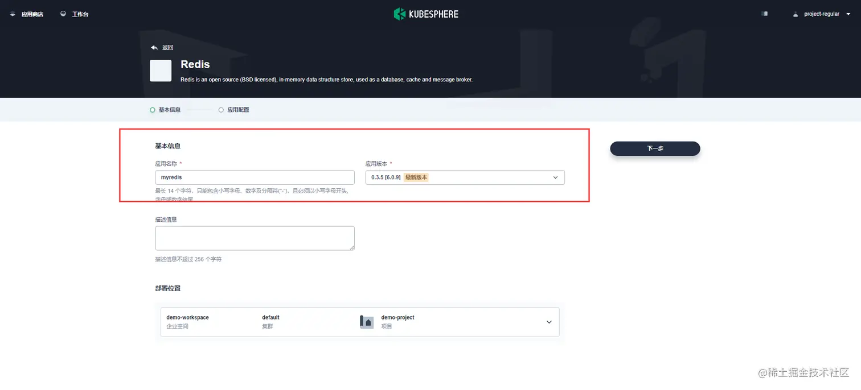This screenshot has width=861, height=390.
Task: Click the chevron in the version selector
Action: pos(555,177)
